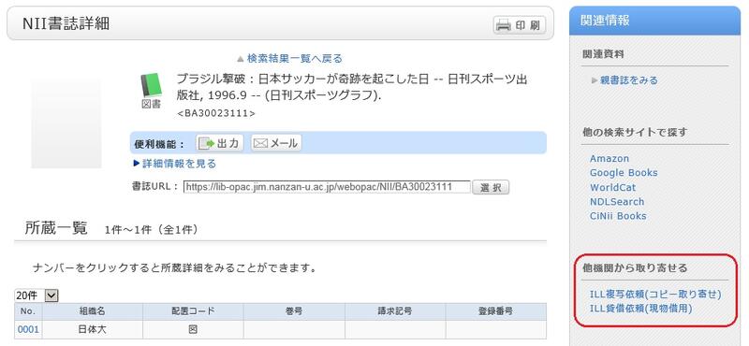Image resolution: width=749 pixels, height=346 pixels.
Task: Click the No. column header
Action: click(x=28, y=311)
